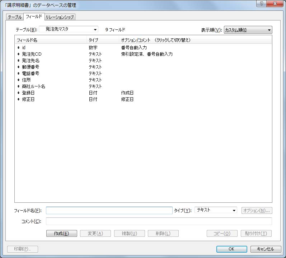Screen dimensions: 286x258
Task: Click the reorder handle icon beside id
Action: tap(18, 48)
